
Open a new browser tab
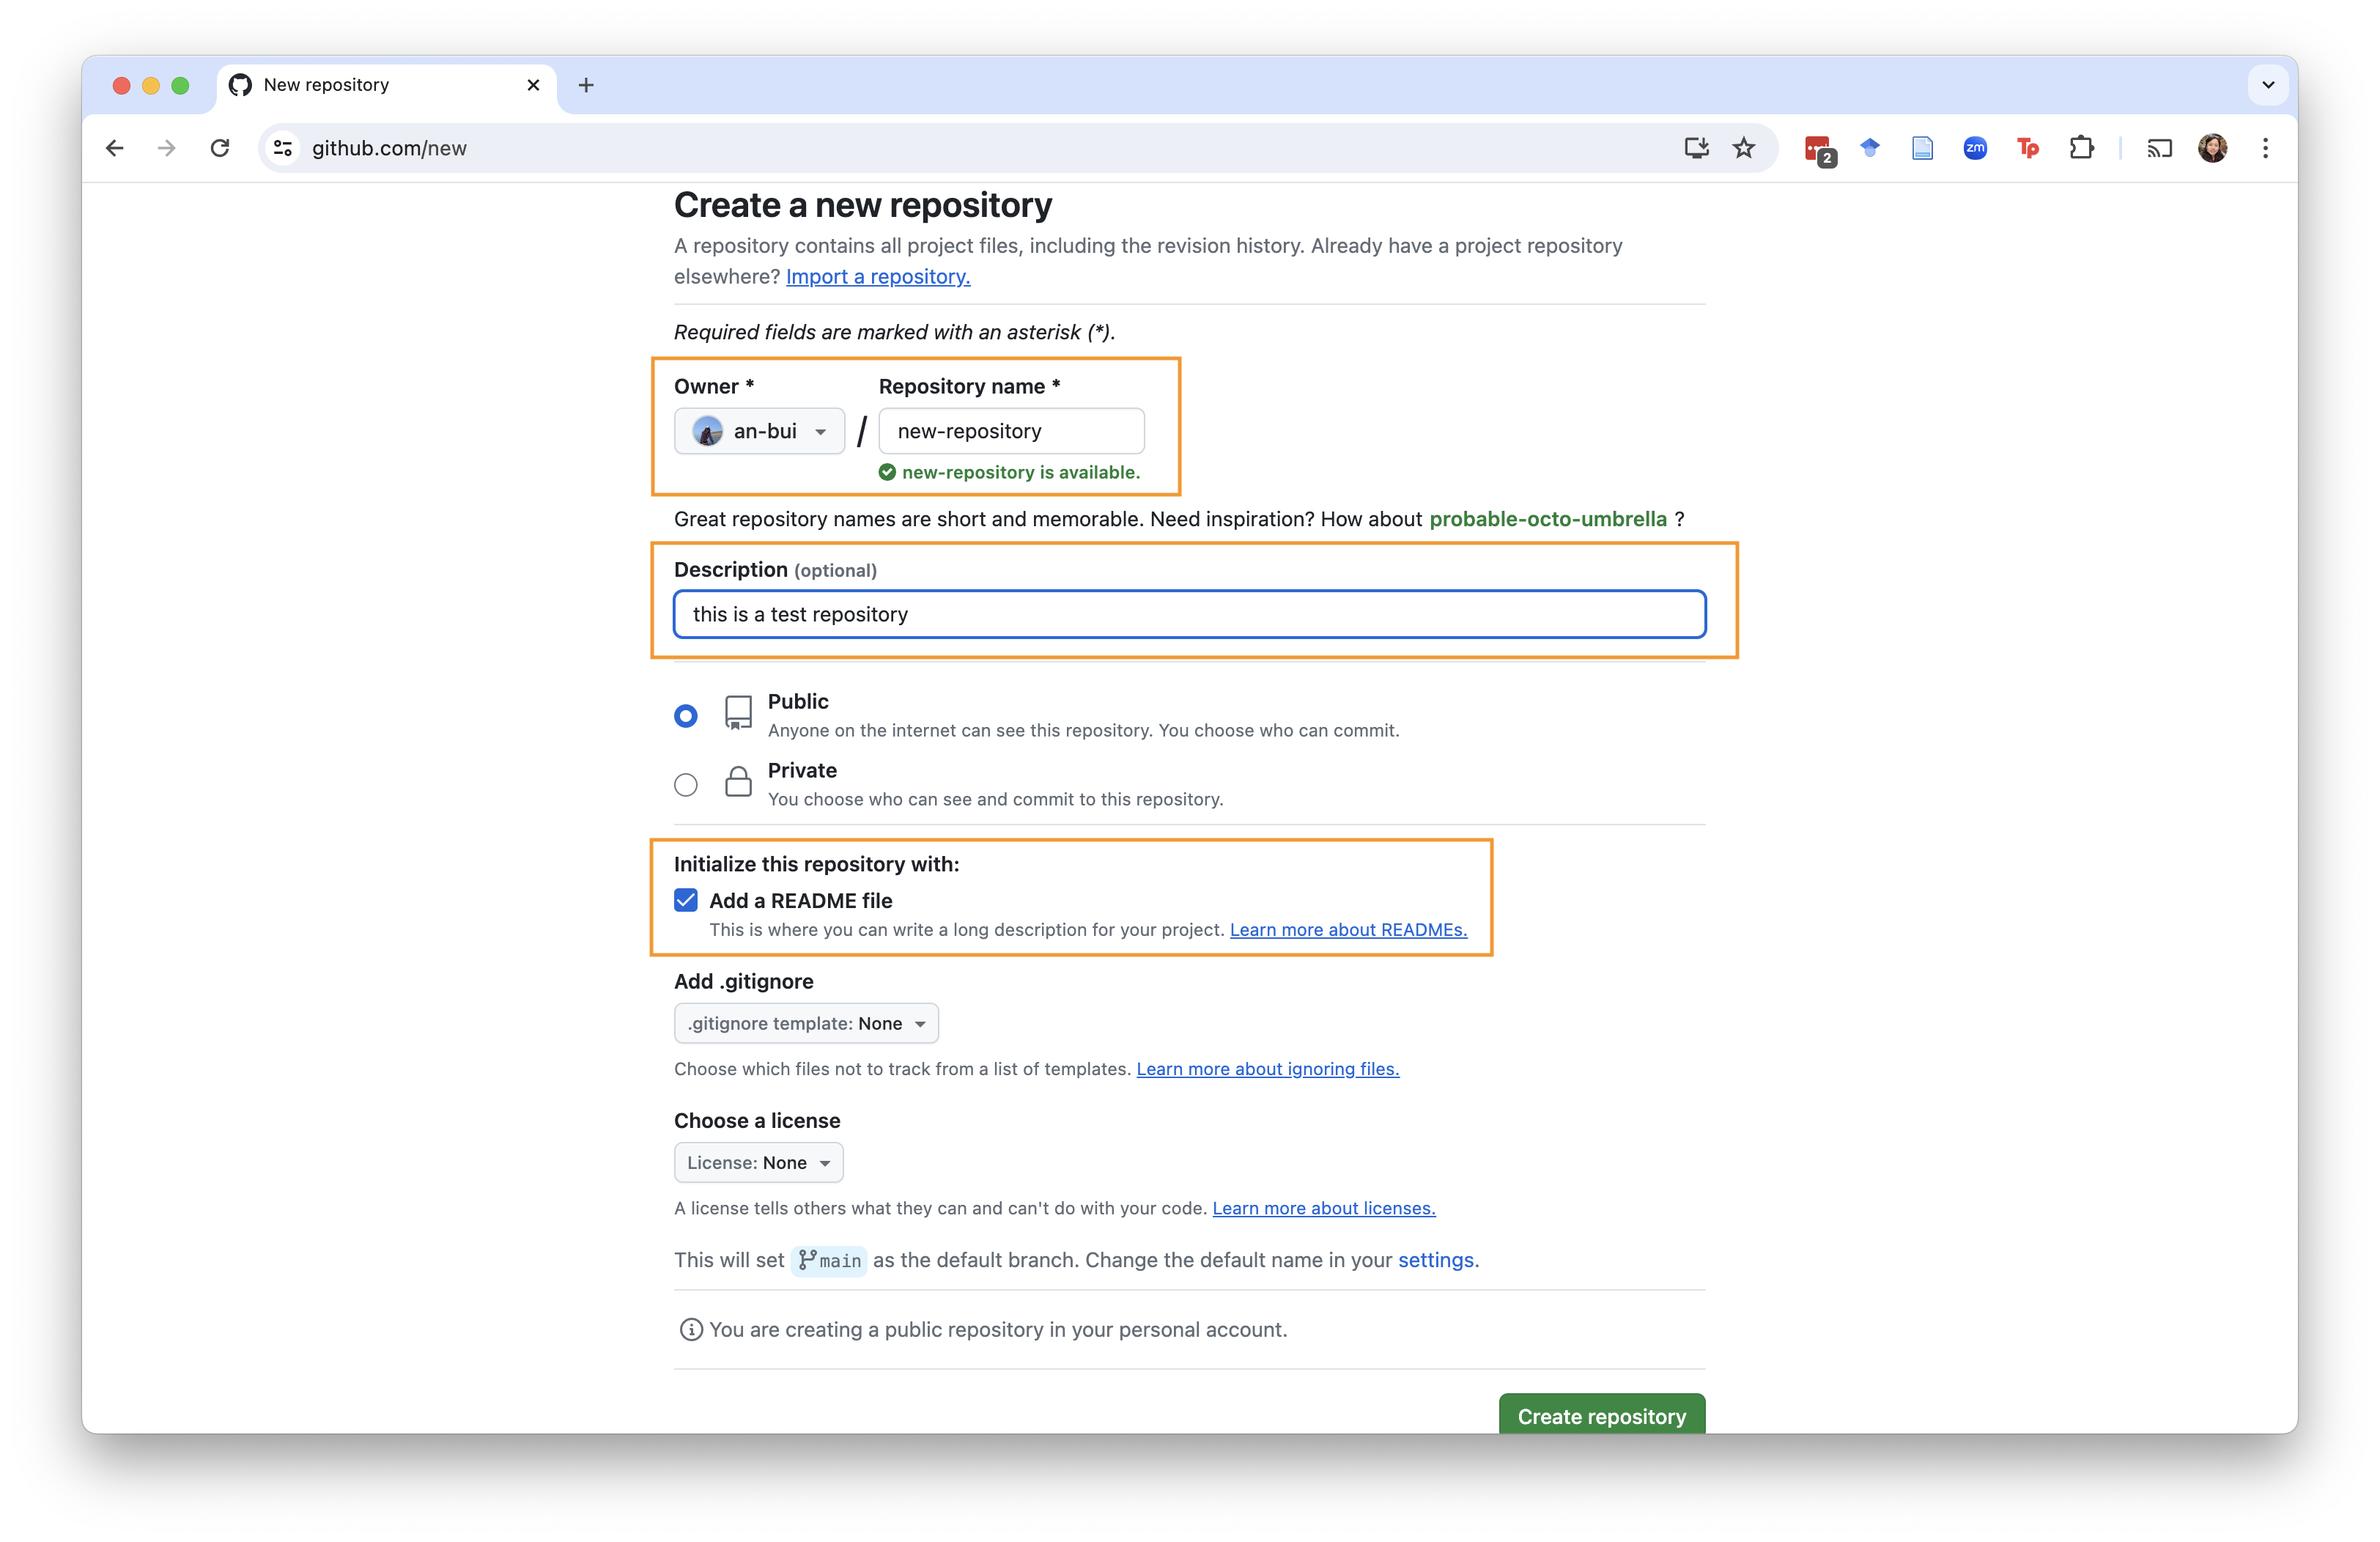[586, 85]
